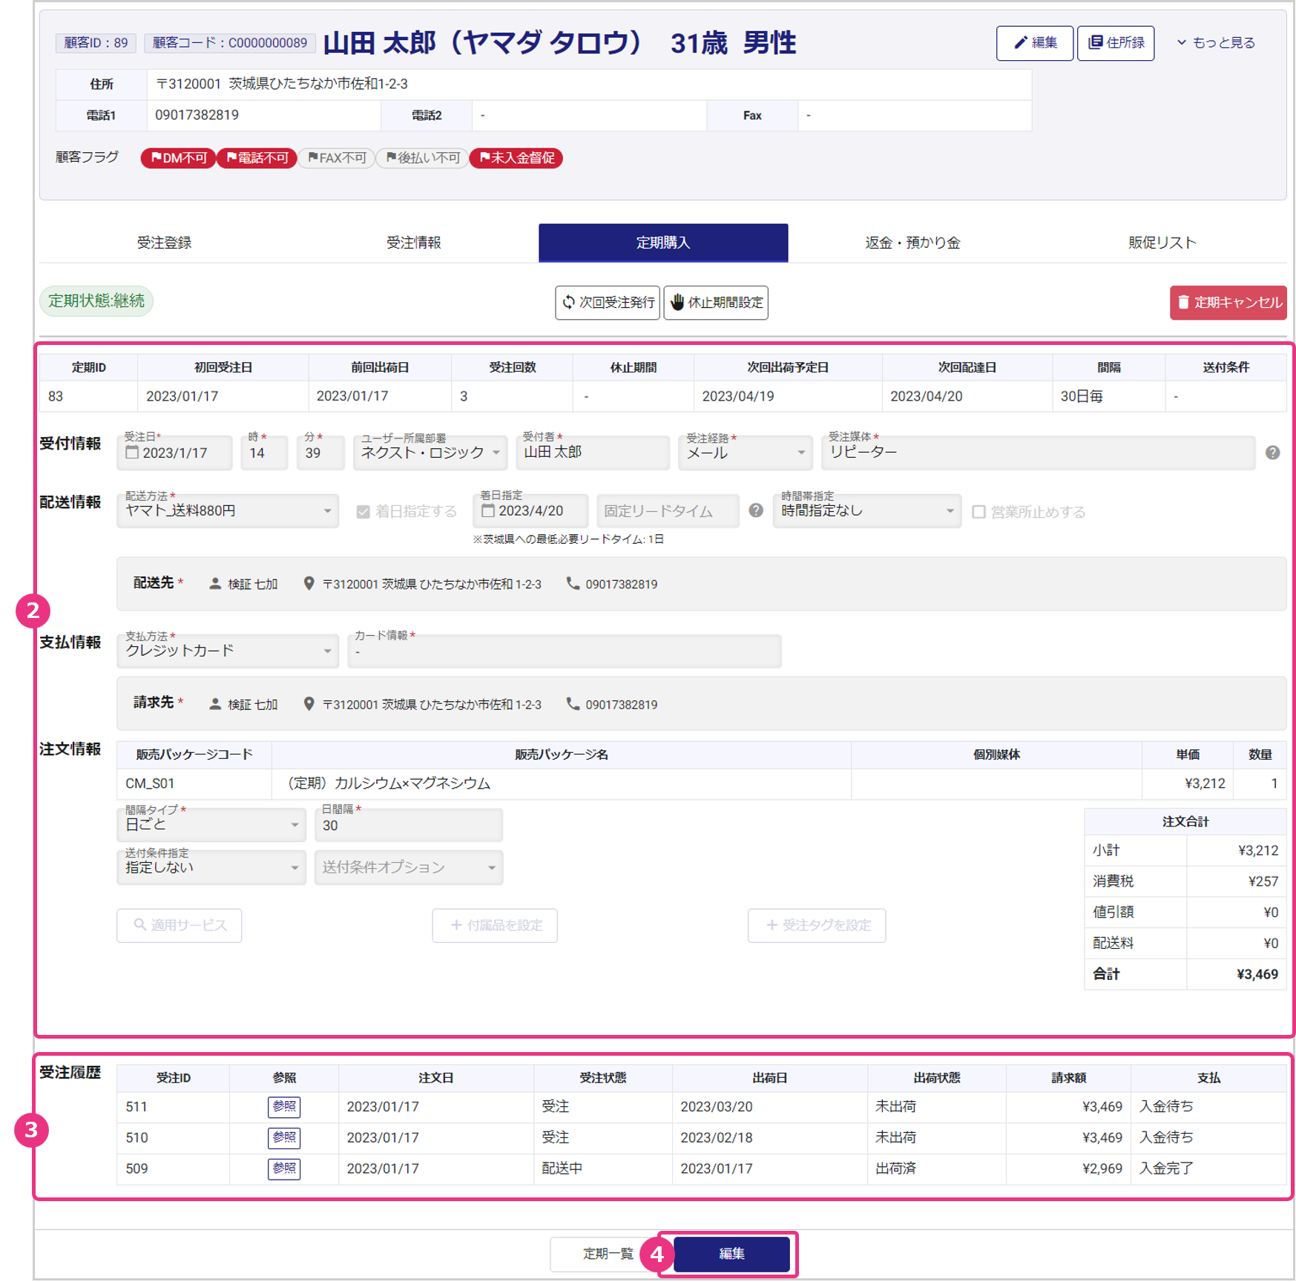
Task: Toggle the 着日指定する checkbox
Action: point(364,512)
